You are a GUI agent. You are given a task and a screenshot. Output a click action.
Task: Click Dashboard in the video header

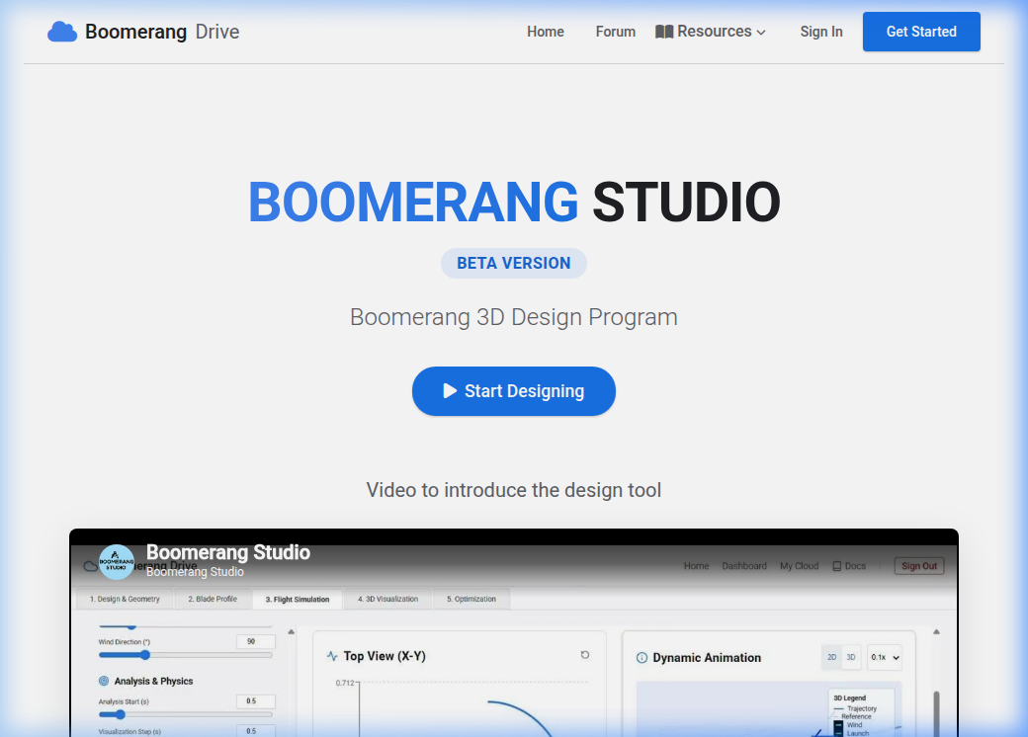point(744,566)
